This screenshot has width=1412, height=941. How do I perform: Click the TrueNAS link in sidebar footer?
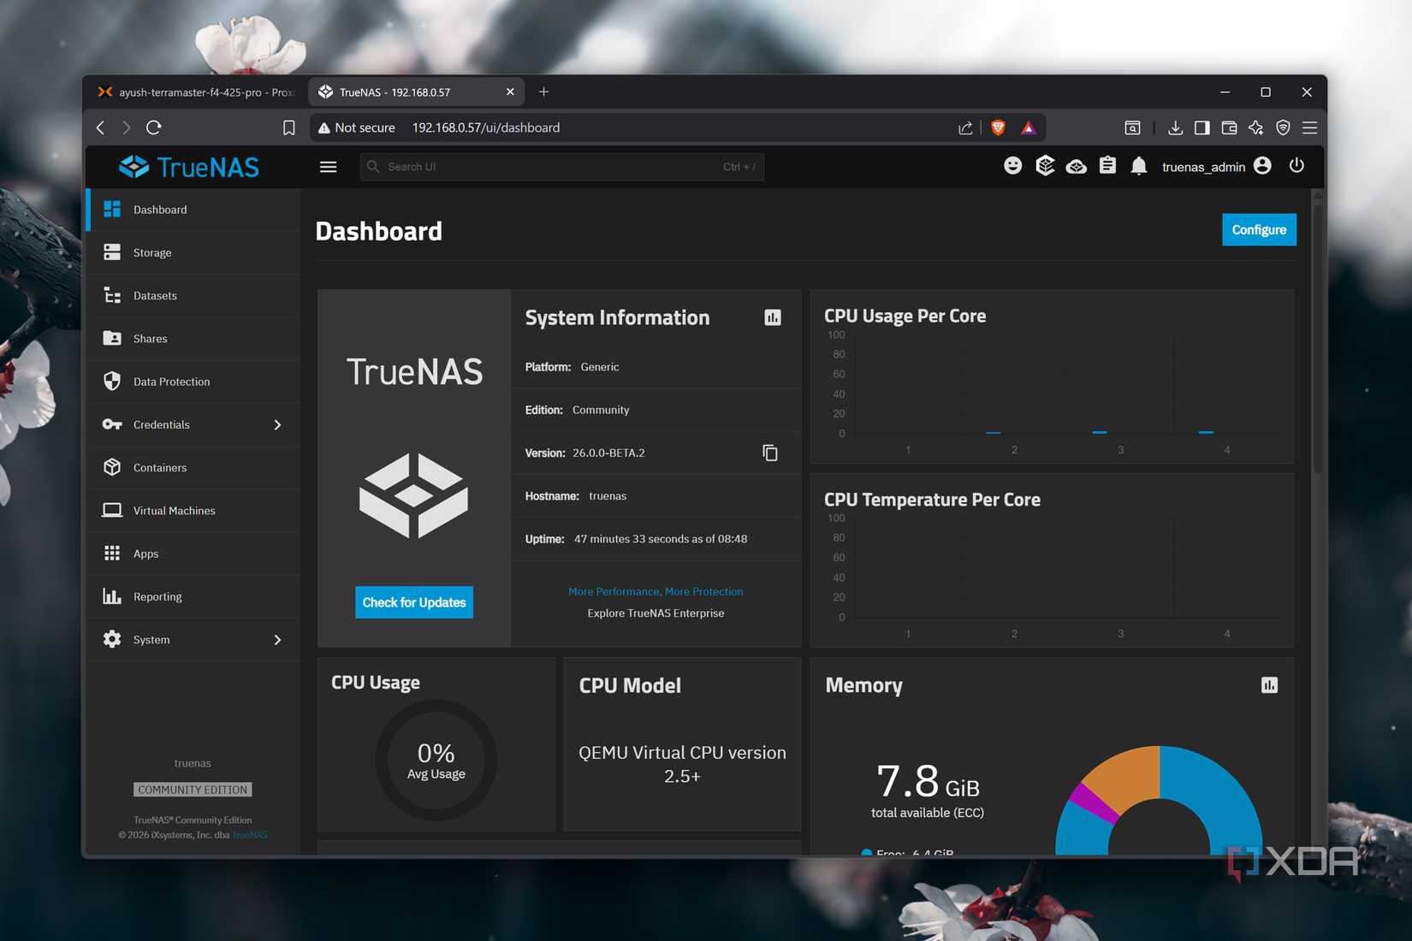pos(250,835)
